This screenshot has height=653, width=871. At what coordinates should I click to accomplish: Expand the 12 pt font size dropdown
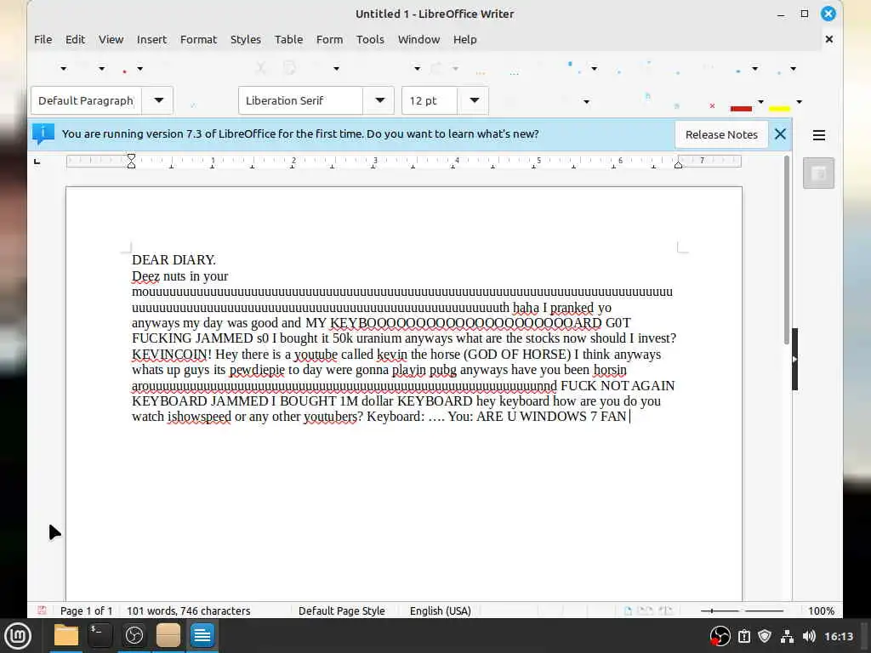click(x=474, y=100)
